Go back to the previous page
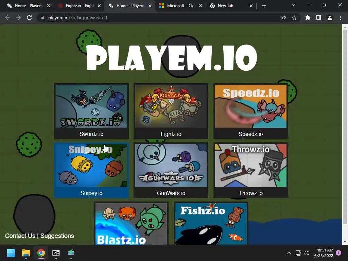 click(x=7, y=18)
